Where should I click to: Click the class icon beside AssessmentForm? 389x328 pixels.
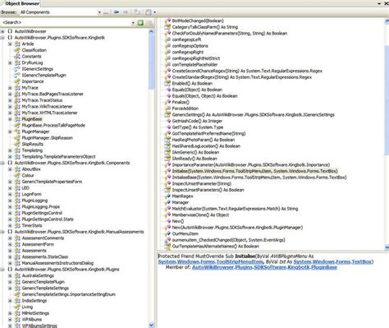[17, 244]
